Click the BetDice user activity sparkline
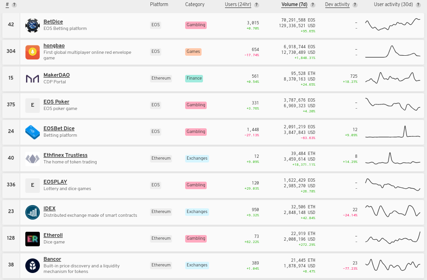 tap(393, 24)
